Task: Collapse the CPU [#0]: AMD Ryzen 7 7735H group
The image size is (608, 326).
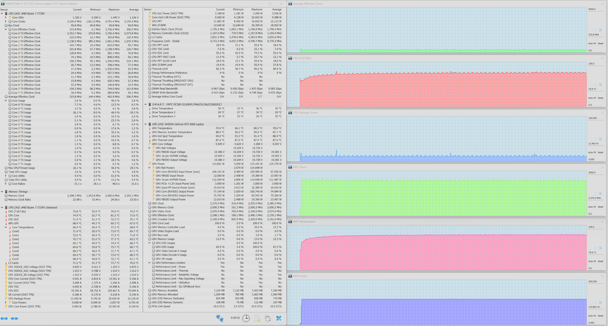Action: (2, 14)
